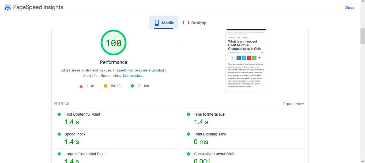Click the First Contentful Paint metric label
Image resolution: width=365 pixels, height=163 pixels.
click(x=82, y=114)
